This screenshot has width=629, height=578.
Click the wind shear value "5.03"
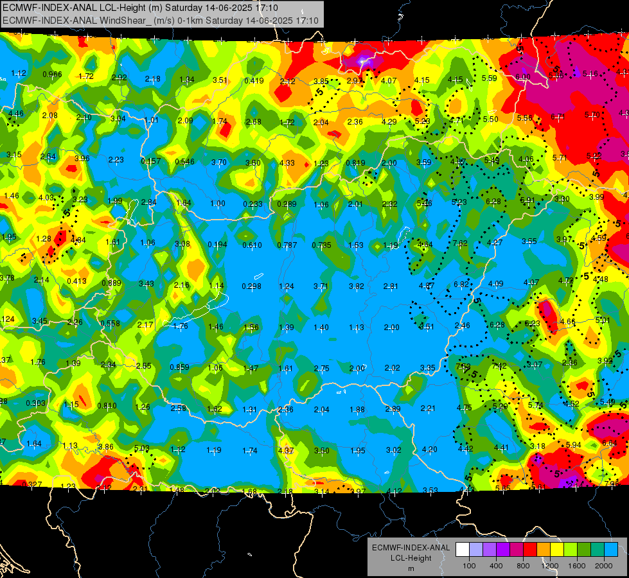pyautogui.click(x=141, y=448)
